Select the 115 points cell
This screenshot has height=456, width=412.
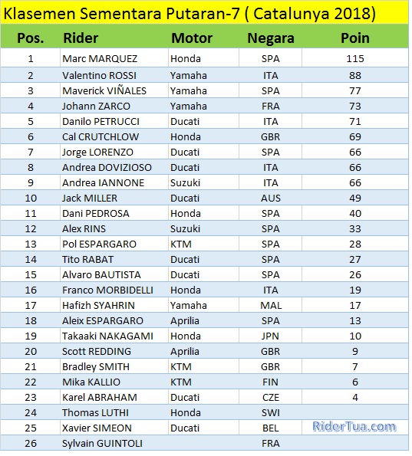355,58
